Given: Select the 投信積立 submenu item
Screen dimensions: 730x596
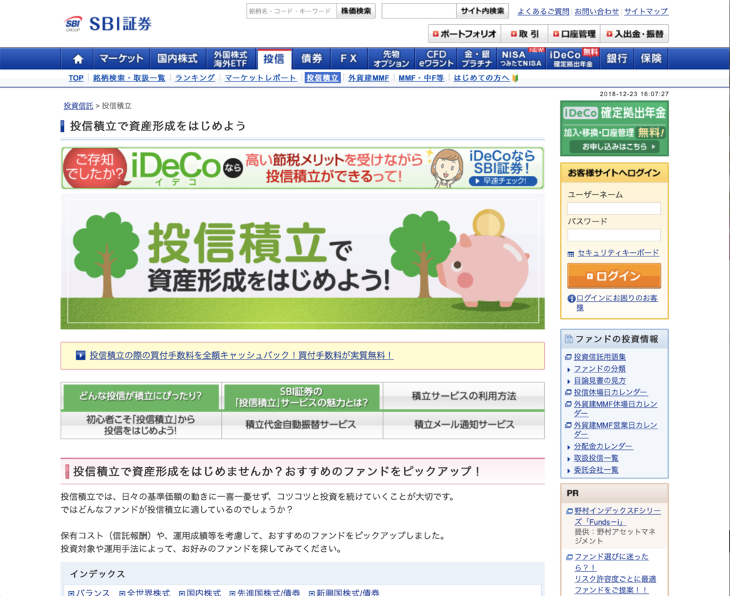Looking at the screenshot, I should point(322,78).
